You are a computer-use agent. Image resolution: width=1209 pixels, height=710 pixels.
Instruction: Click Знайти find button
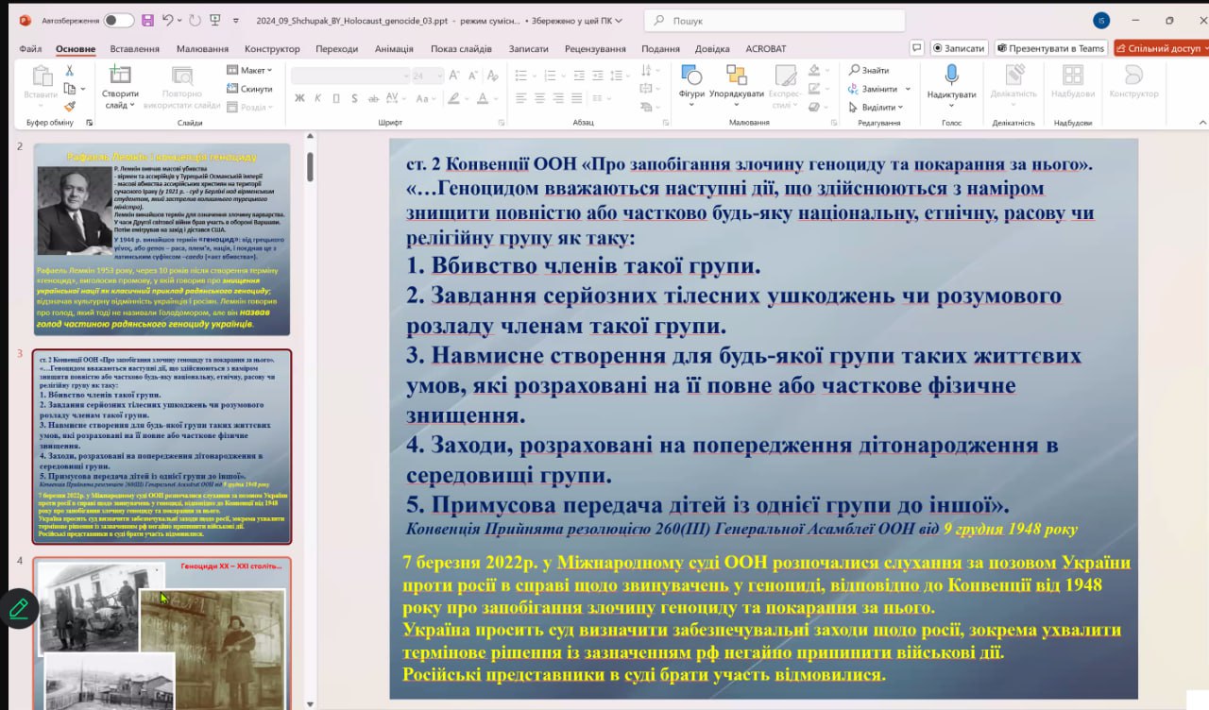(869, 70)
